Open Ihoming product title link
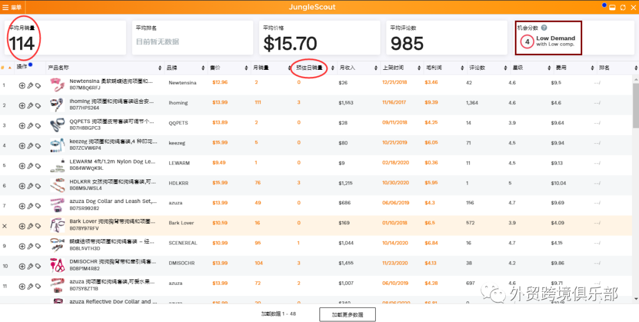The image size is (639, 322). [x=112, y=101]
